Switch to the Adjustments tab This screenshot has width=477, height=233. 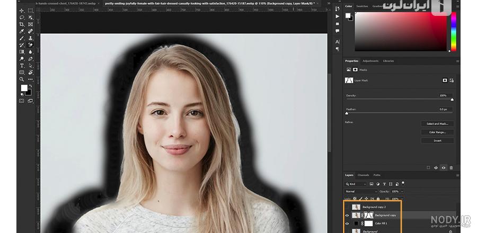pos(370,61)
